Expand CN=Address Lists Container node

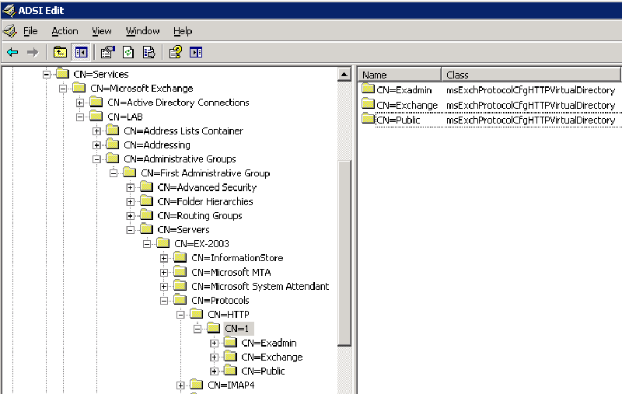96,131
